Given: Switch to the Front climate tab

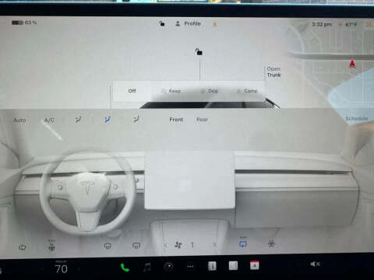Looking at the screenshot, I should 176,120.
